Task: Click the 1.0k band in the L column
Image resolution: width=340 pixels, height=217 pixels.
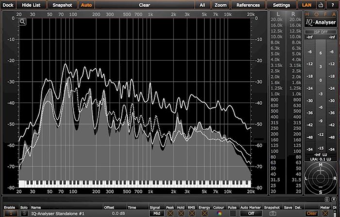Action: 275,94
